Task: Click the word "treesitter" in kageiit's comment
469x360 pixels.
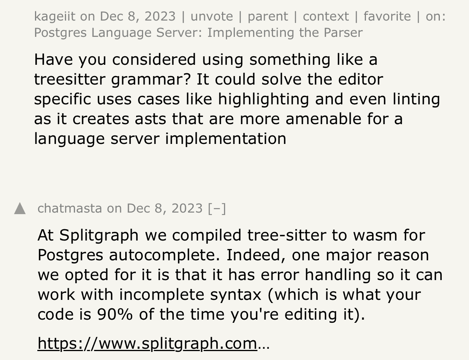Action: pyautogui.click(x=70, y=79)
